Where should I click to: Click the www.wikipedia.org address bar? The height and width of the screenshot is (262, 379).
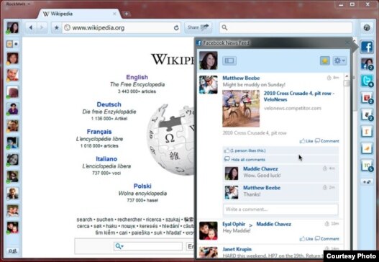pos(119,28)
